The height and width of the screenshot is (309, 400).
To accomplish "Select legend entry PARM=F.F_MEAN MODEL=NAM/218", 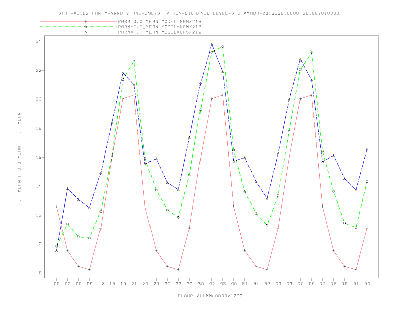I will 160,27.
